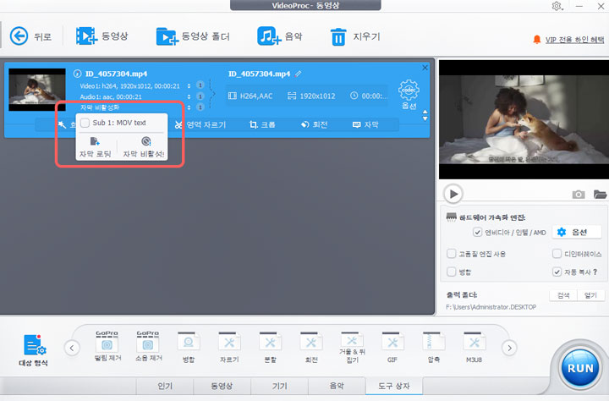Screen dimensions: 609x401
Task: Click 자막 로딩 load subtitle icon
Action: pyautogui.click(x=95, y=141)
